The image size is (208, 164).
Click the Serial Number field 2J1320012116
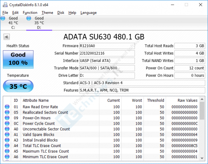pos(107,53)
